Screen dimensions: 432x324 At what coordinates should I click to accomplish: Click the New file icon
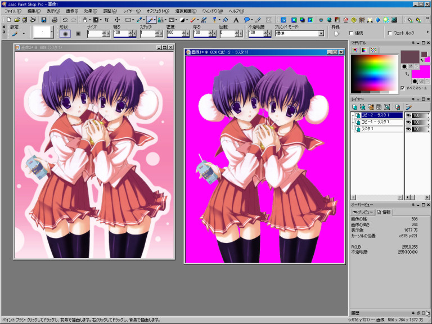(x=8, y=20)
